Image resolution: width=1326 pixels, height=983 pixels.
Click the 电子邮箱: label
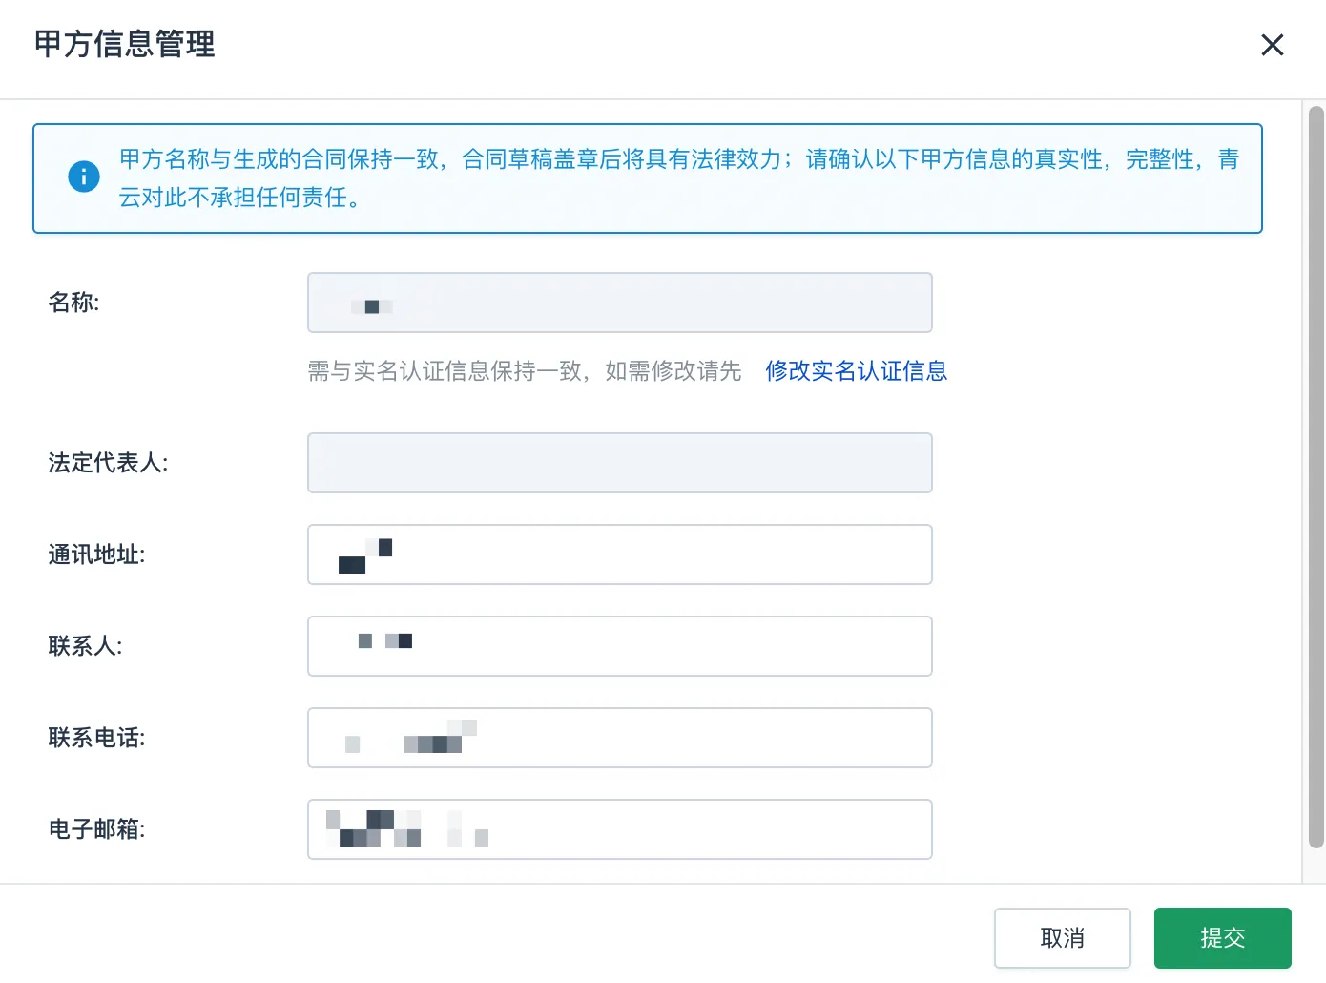click(97, 829)
